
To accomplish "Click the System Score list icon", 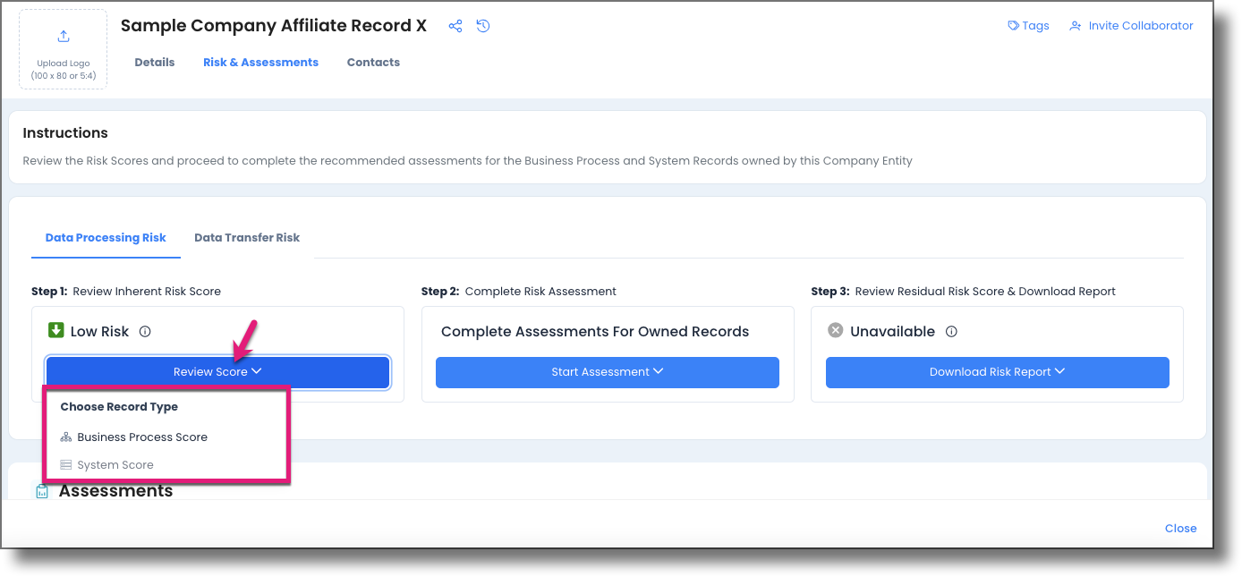I will (65, 465).
